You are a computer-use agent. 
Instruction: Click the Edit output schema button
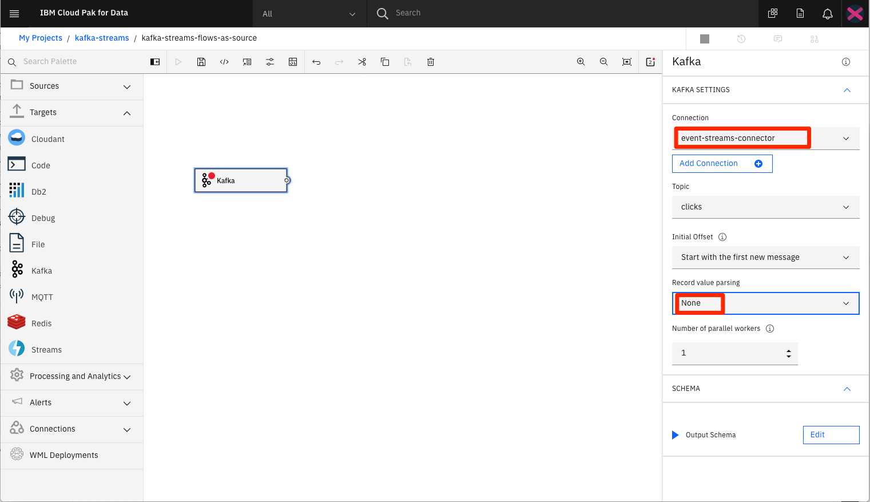[831, 435]
